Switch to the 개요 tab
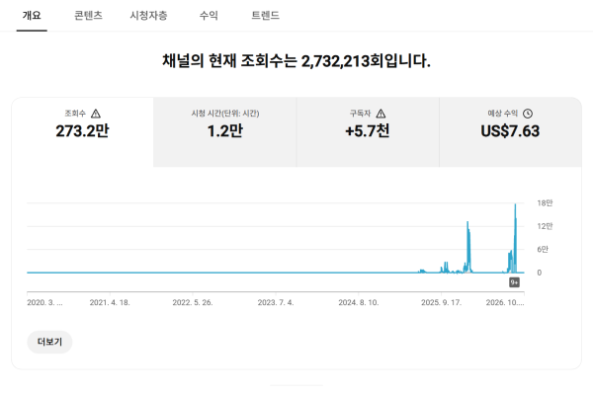The width and height of the screenshot is (593, 394). click(32, 16)
